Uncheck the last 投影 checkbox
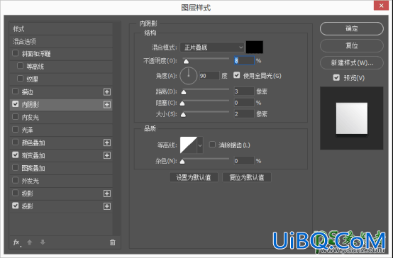 click(x=16, y=206)
